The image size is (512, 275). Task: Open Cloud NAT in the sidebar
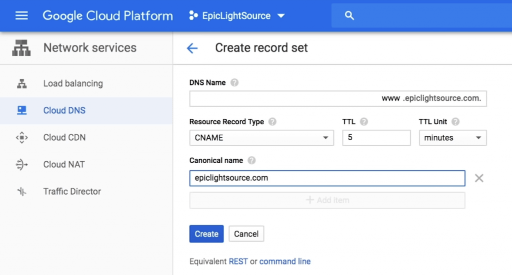86,165
